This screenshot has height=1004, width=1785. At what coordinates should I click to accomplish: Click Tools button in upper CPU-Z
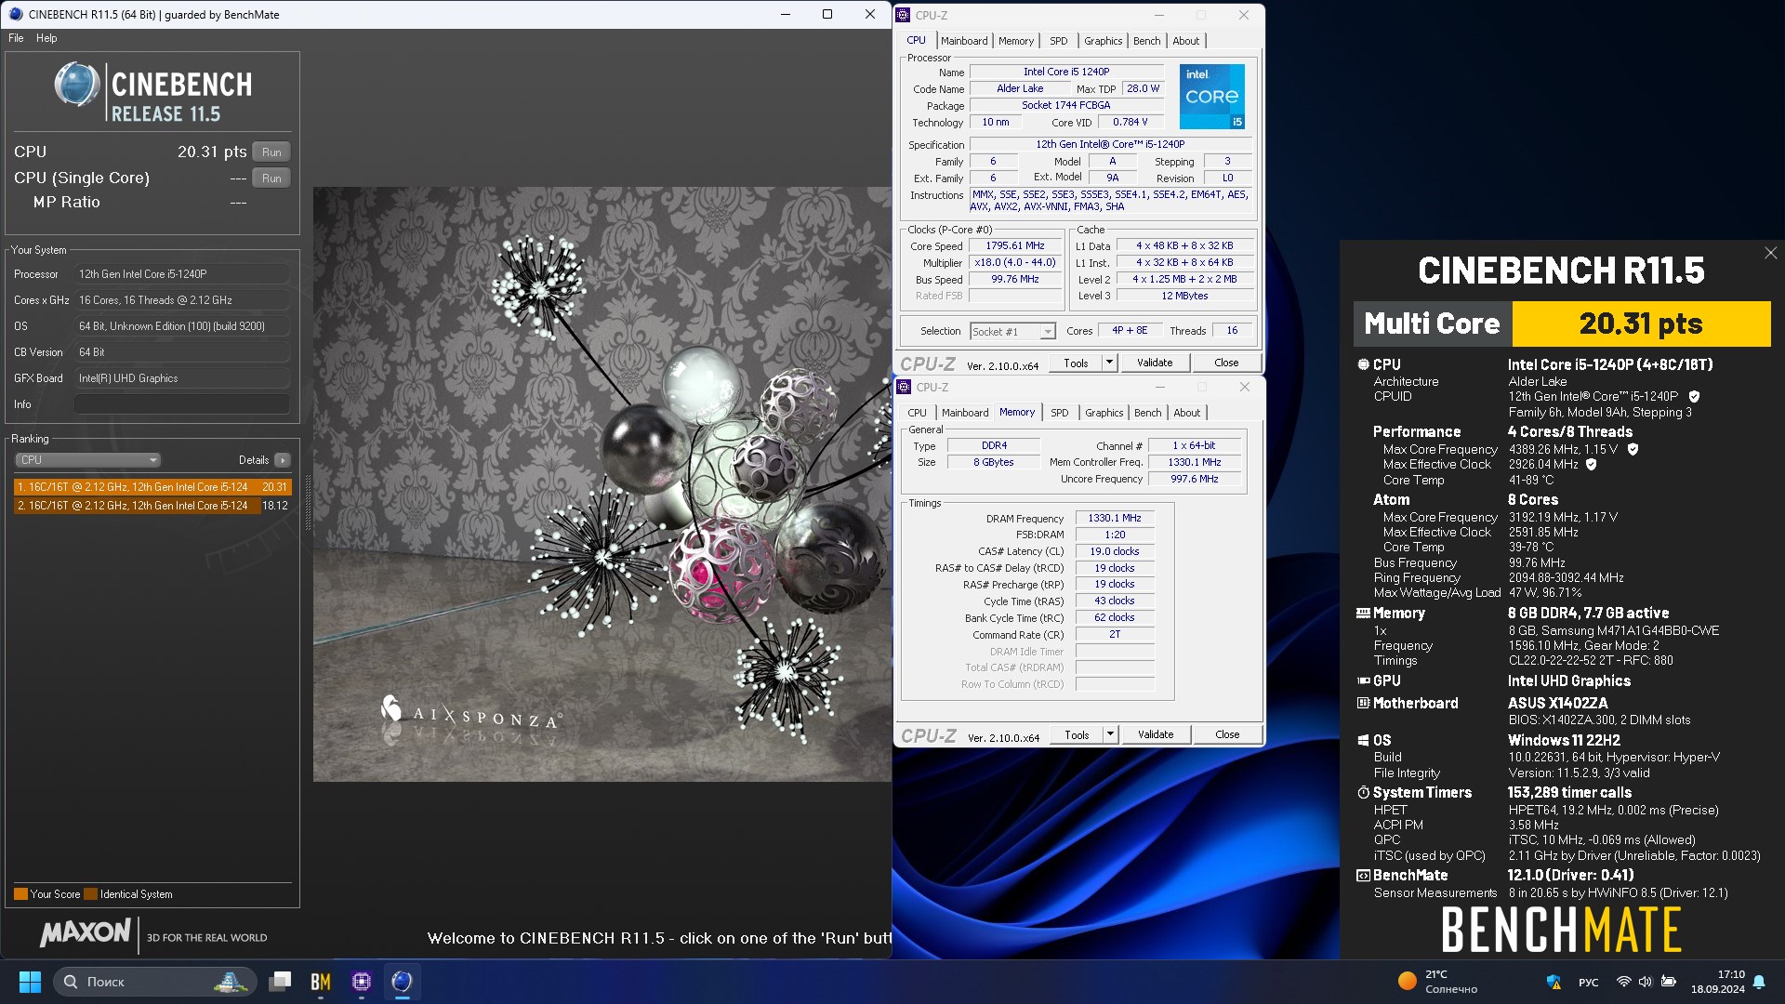point(1077,363)
